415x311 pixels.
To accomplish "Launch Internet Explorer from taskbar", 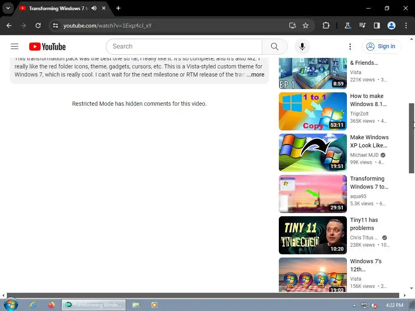I will [x=33, y=305].
